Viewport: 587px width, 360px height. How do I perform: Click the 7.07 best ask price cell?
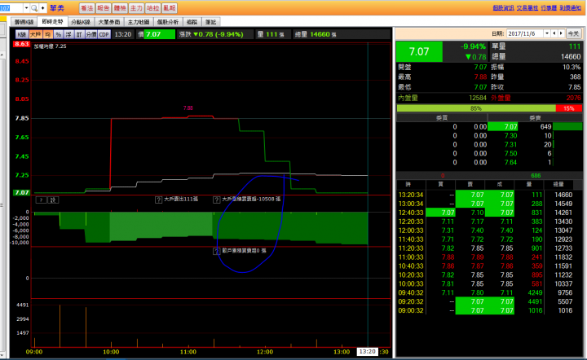click(x=503, y=127)
